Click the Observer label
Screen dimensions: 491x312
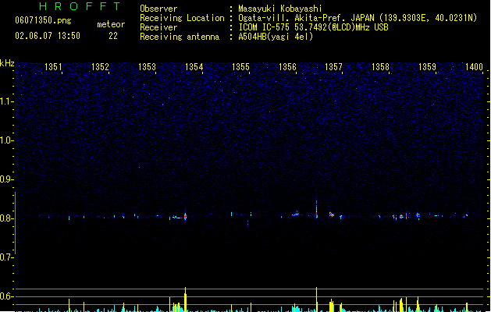[x=158, y=9]
